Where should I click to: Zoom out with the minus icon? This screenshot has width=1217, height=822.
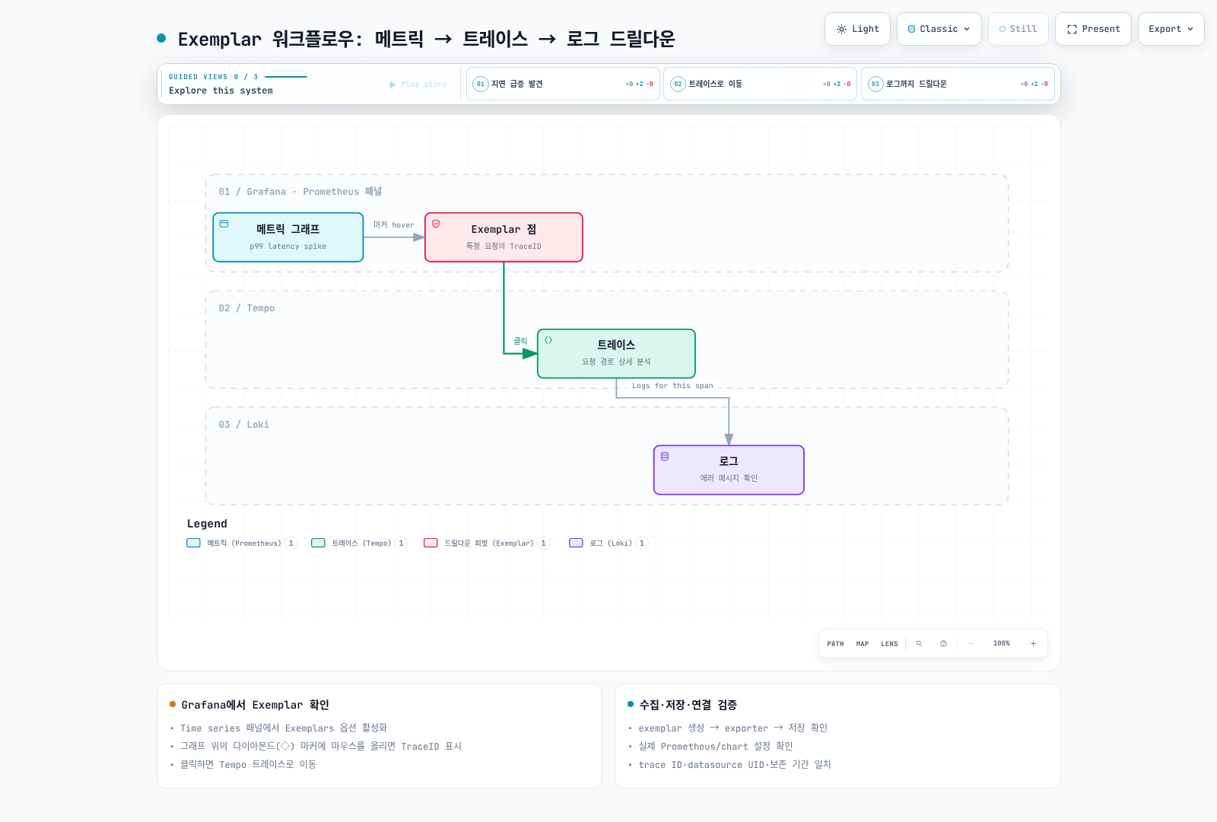971,644
